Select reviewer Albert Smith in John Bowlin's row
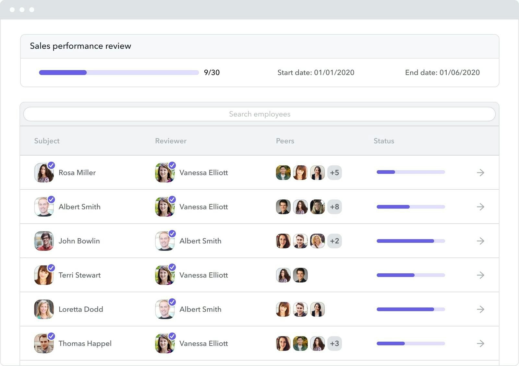Viewport: 519px width, 366px height. (x=200, y=241)
